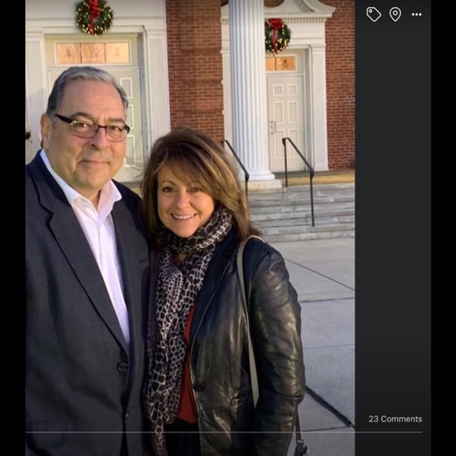Add a location with the map pin
Image resolution: width=456 pixels, height=456 pixels.
pyautogui.click(x=395, y=14)
